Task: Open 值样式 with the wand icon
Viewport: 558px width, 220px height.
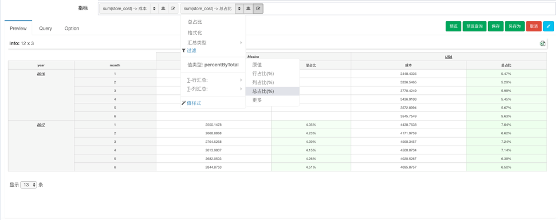Action: (x=191, y=103)
